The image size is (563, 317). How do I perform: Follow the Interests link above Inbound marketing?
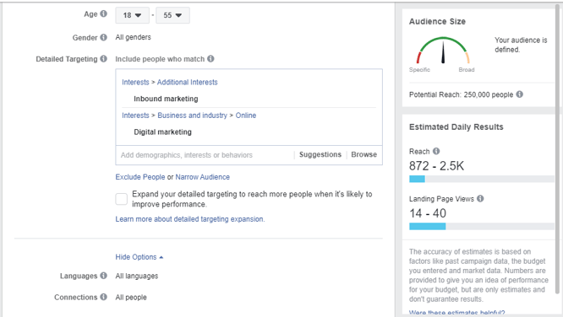coord(135,82)
